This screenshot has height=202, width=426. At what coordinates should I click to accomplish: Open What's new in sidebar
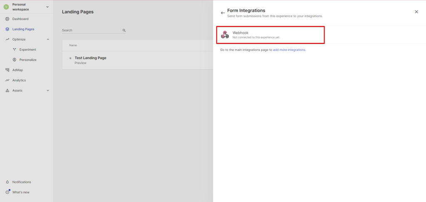tap(21, 192)
